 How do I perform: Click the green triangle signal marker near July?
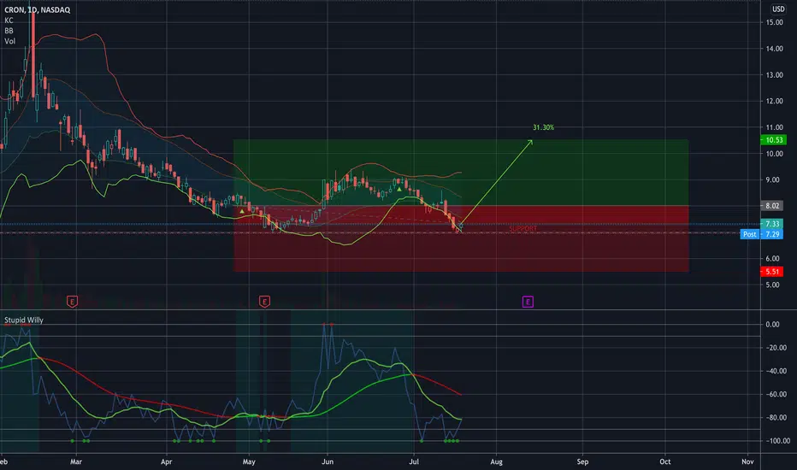pyautogui.click(x=399, y=189)
